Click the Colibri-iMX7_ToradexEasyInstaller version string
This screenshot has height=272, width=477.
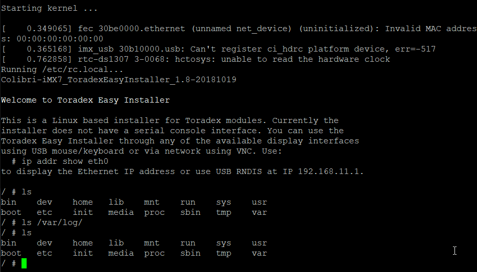(x=119, y=80)
